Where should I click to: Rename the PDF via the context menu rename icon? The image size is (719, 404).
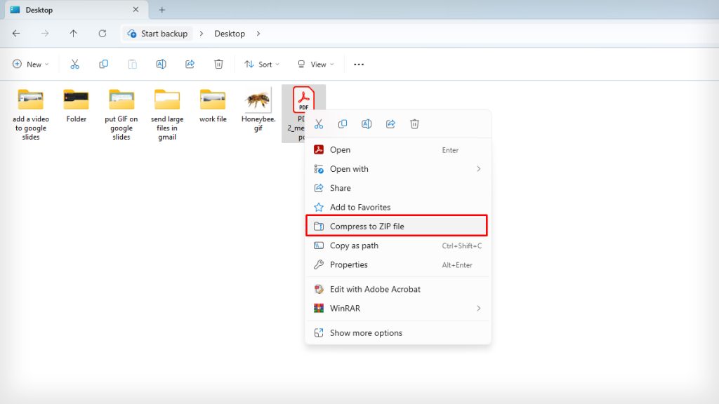click(367, 123)
